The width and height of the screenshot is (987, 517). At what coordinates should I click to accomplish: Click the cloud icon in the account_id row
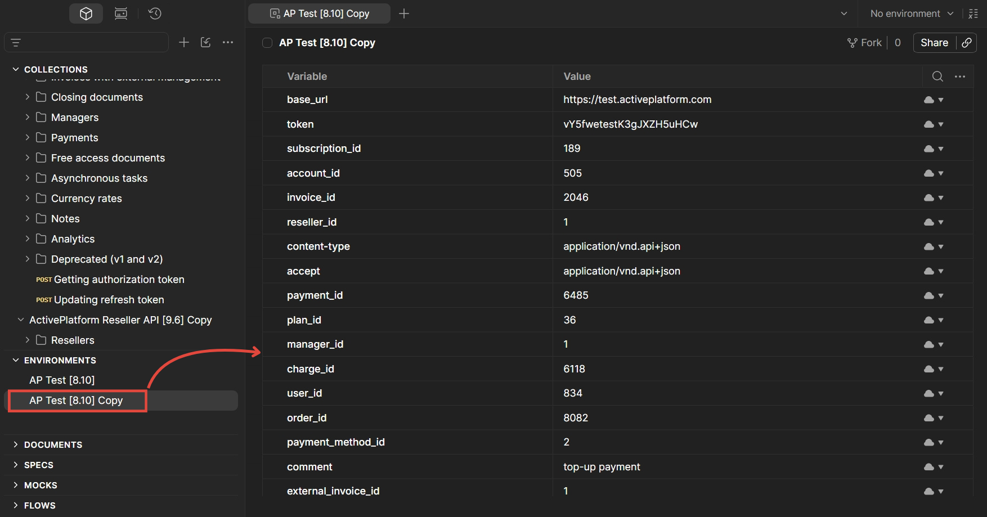pos(929,173)
